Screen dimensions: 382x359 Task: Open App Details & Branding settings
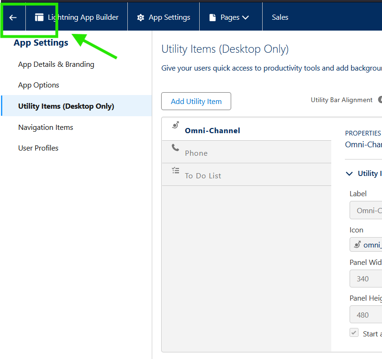(x=56, y=64)
